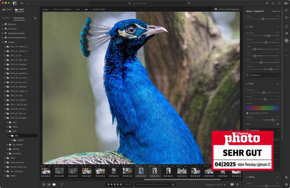Collapse the raw folder chevron

[9, 136]
